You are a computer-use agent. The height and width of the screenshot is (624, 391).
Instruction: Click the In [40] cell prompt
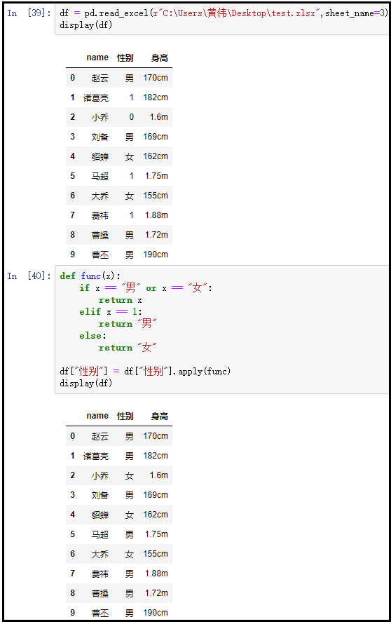click(x=29, y=276)
